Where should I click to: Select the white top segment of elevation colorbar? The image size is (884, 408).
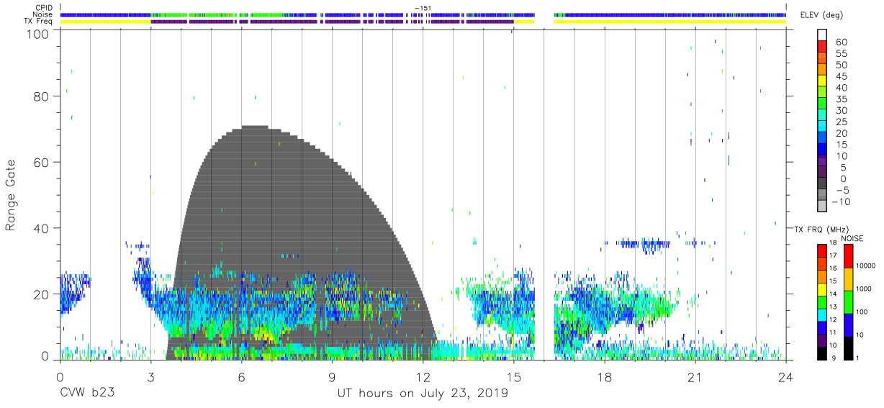point(822,35)
